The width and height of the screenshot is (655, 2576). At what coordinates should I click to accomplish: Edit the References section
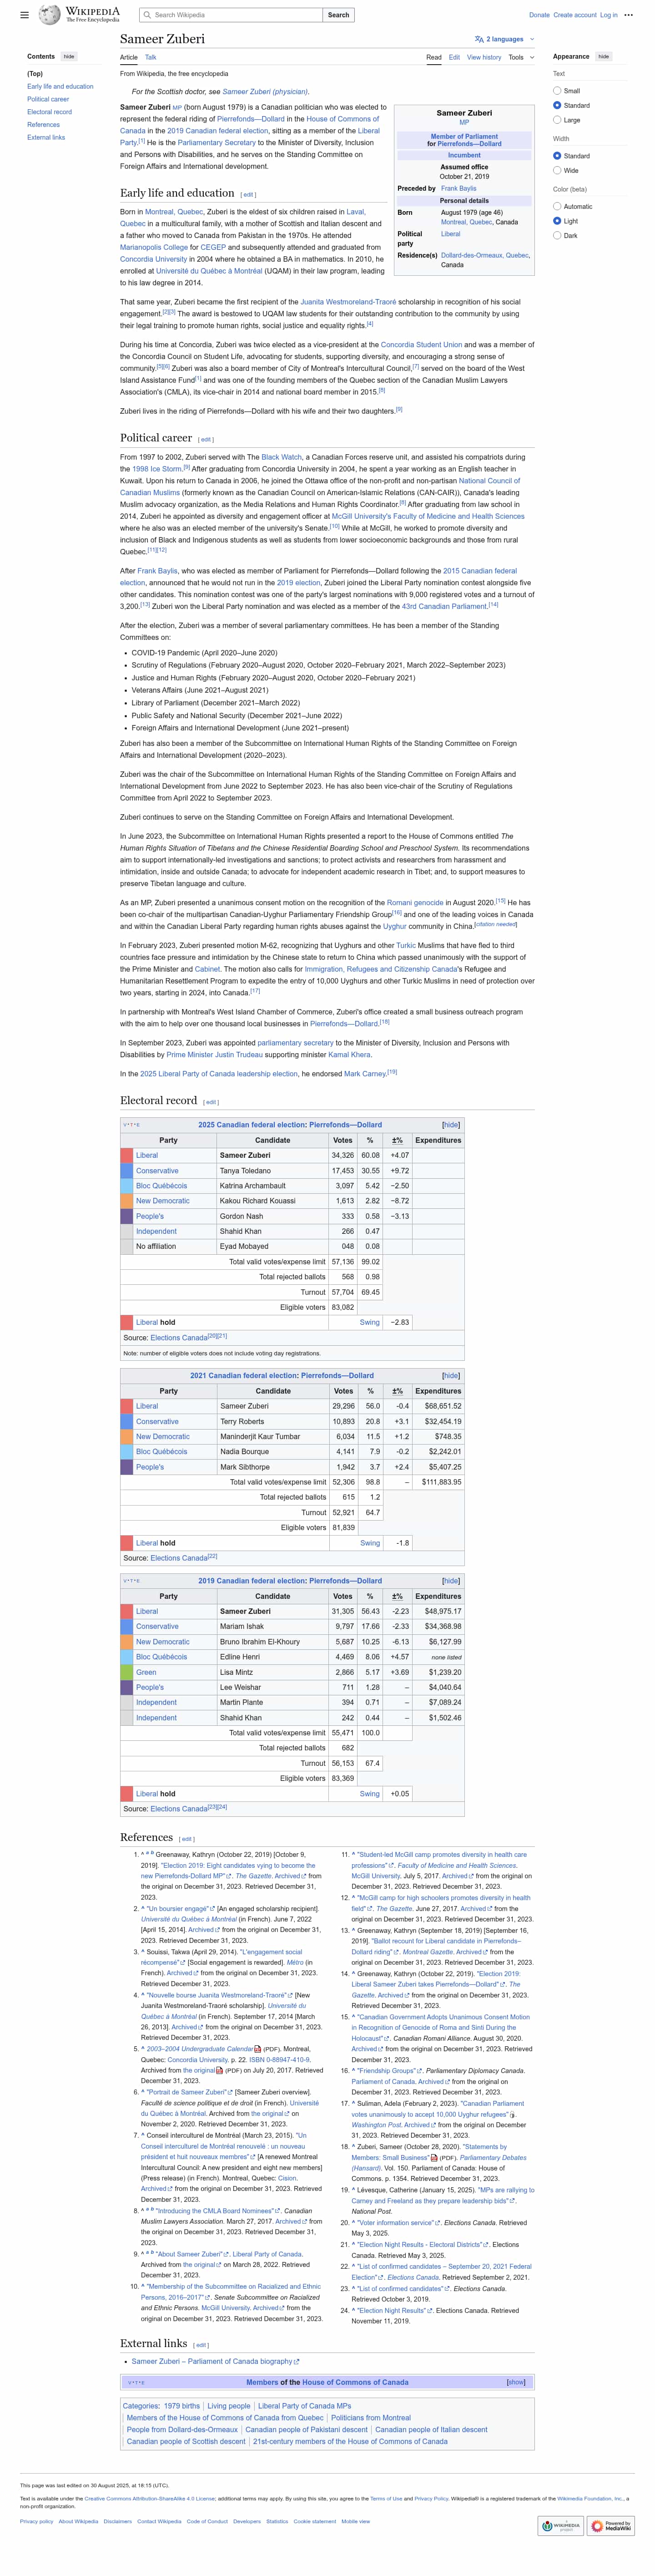coord(186,1839)
